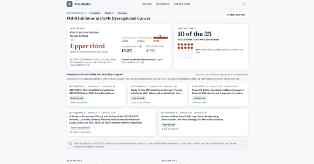Click the triangle marker above risk band
Viewport: 314px width, 164px height.
[160, 36]
